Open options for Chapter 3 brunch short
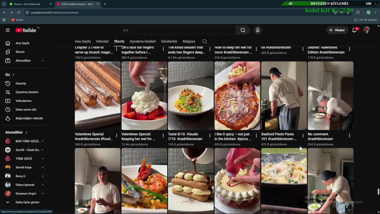 click(x=117, y=49)
